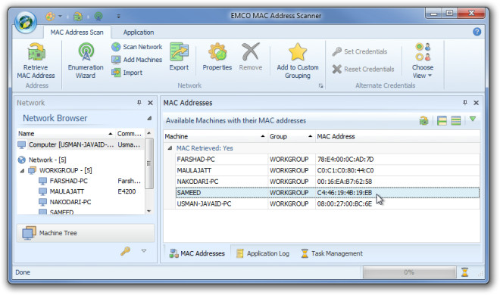Switch to MAC Address Scan tab
500x295 pixels.
pos(77,32)
